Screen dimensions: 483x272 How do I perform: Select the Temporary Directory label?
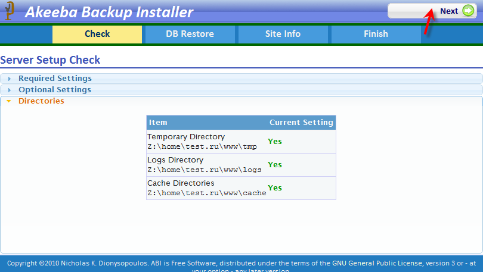point(186,136)
